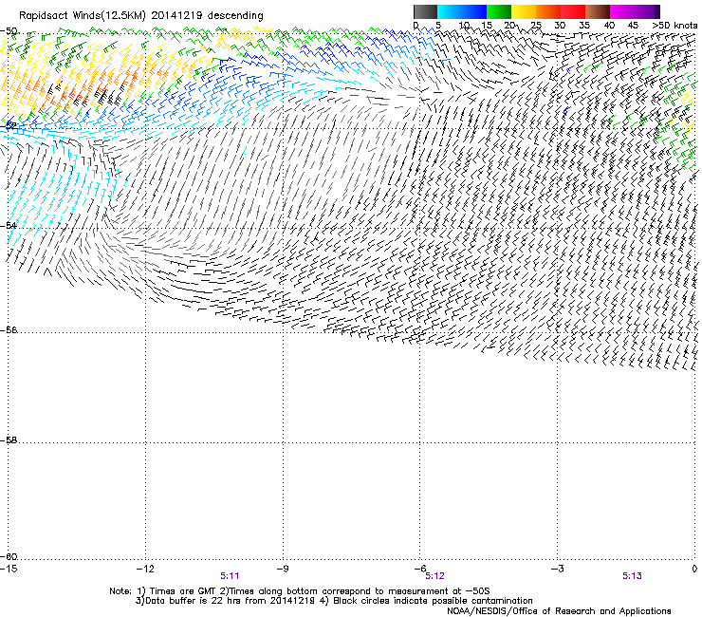Click the '-9' longitude axis label
This screenshot has height=617, width=702.
pos(283,569)
